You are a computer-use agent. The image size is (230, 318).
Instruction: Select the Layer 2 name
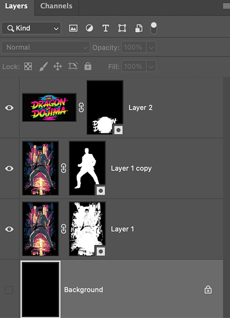click(x=141, y=107)
